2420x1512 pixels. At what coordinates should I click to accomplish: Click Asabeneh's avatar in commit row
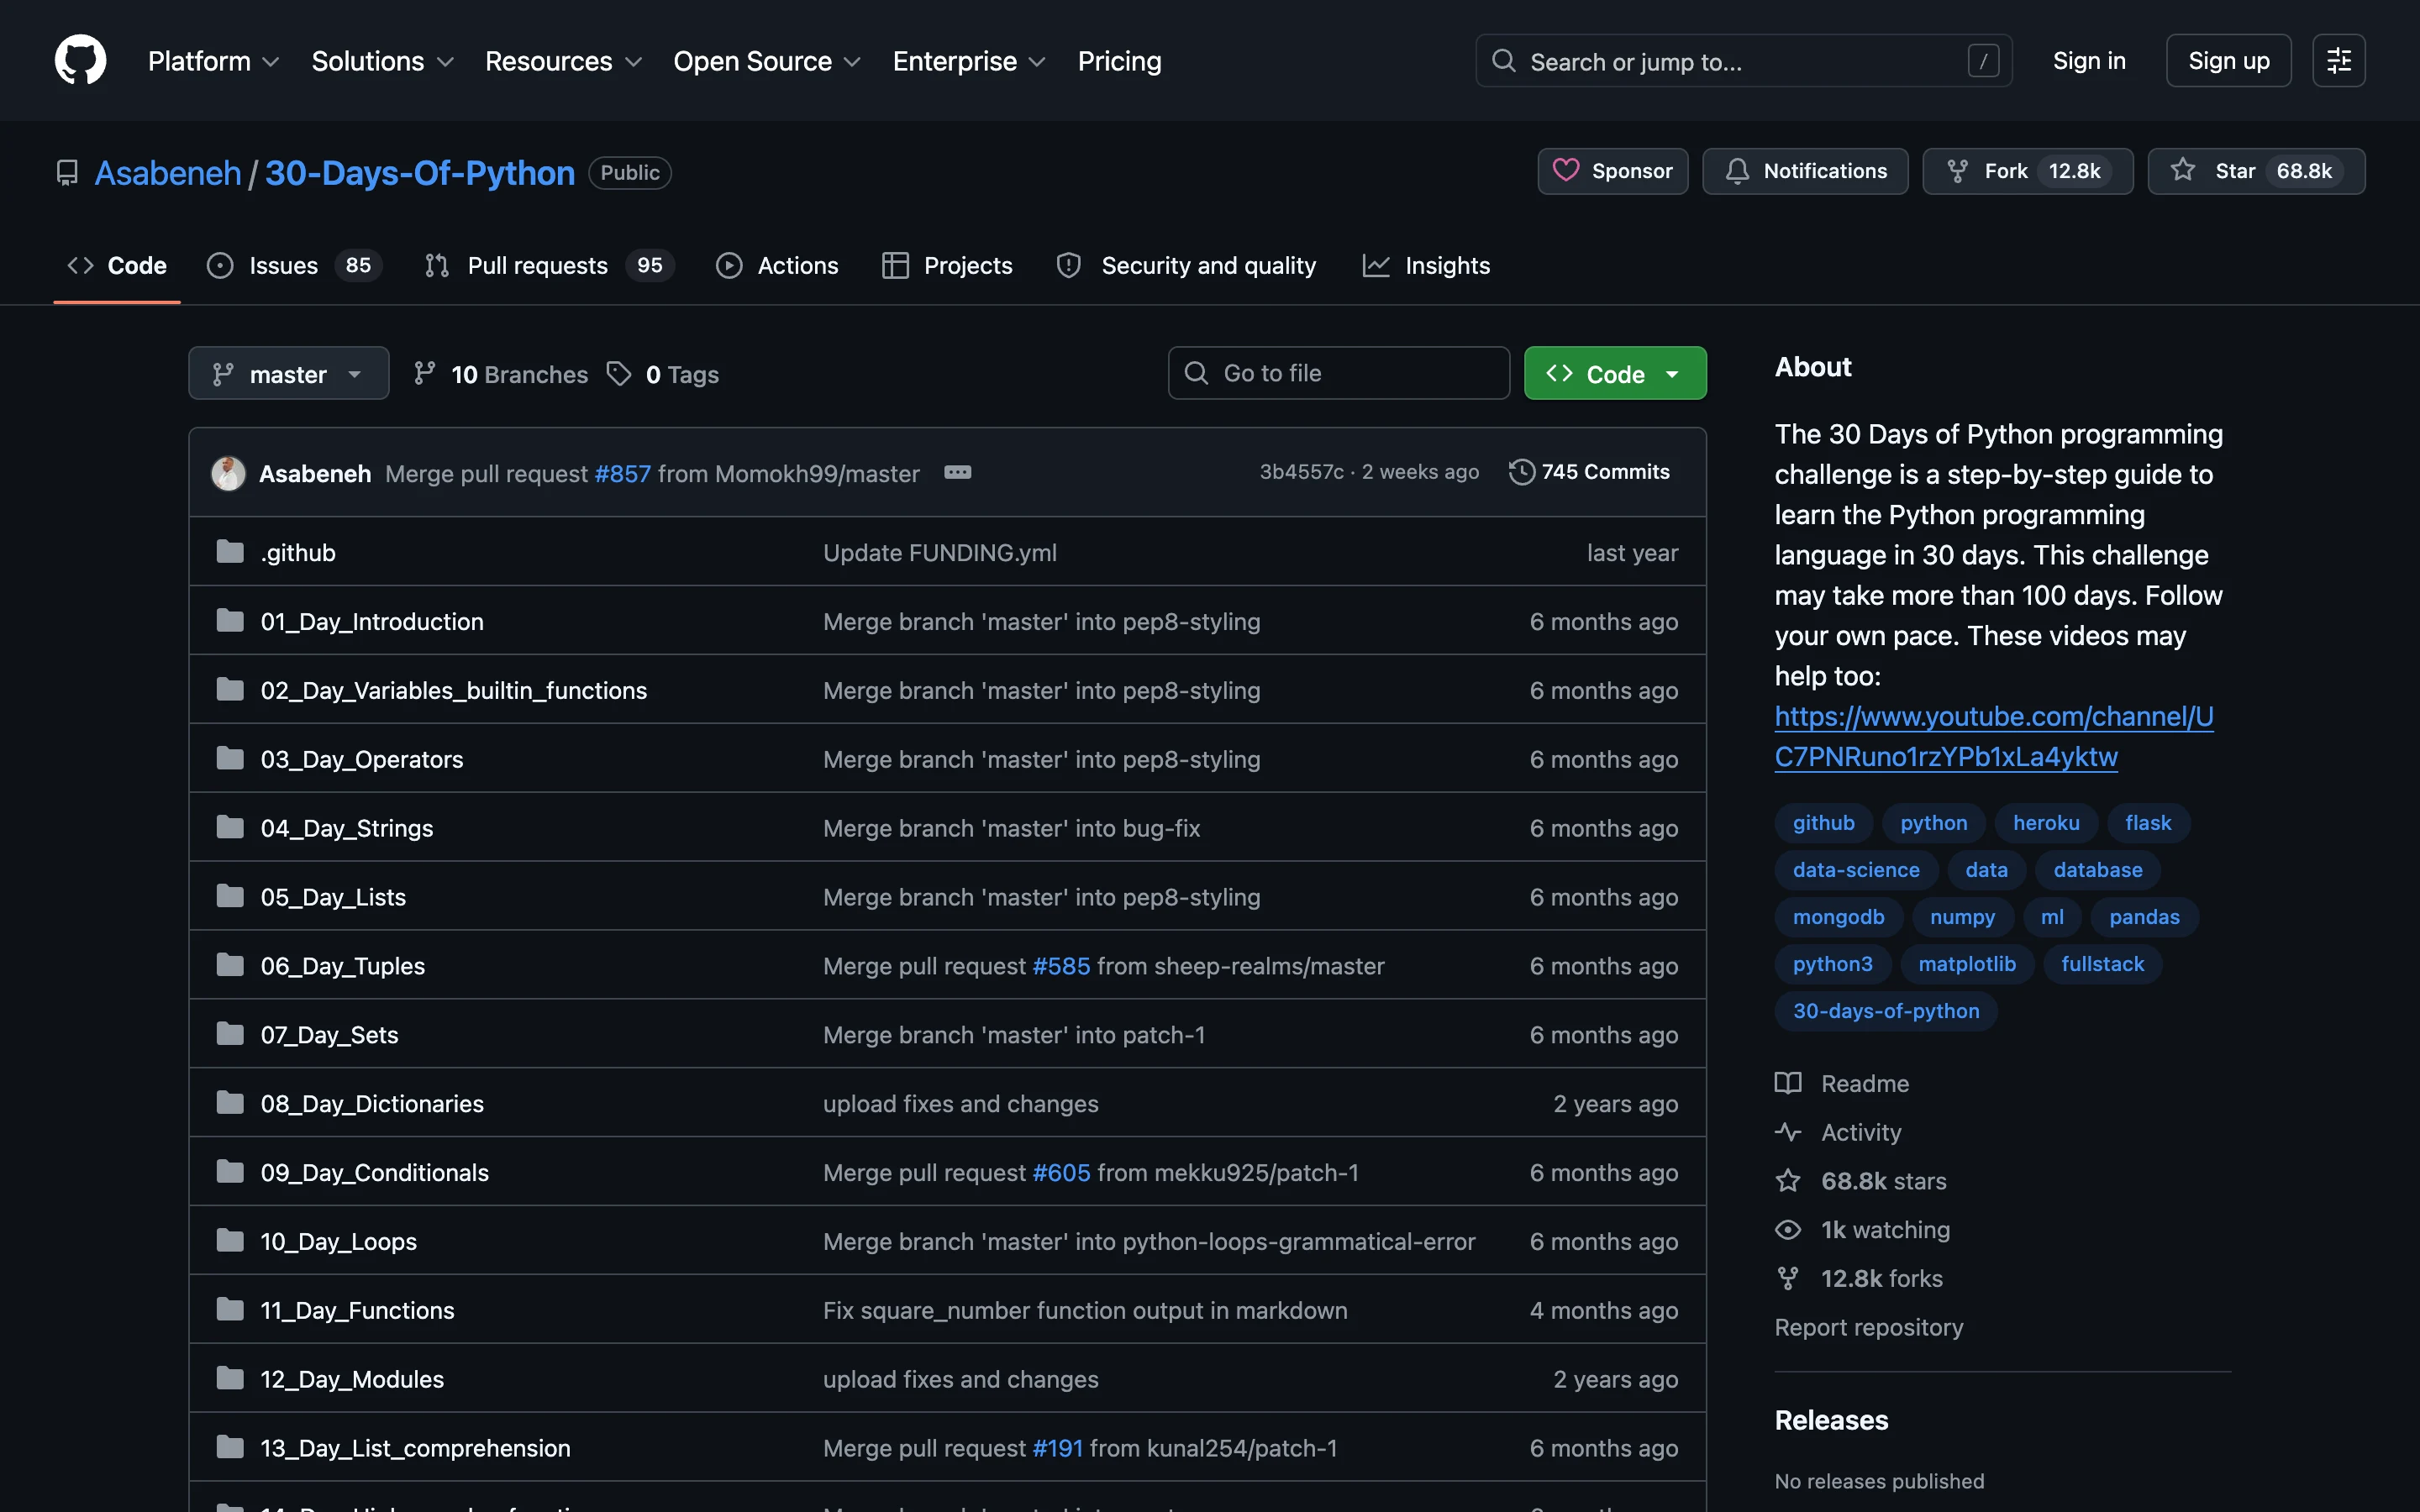pos(228,473)
